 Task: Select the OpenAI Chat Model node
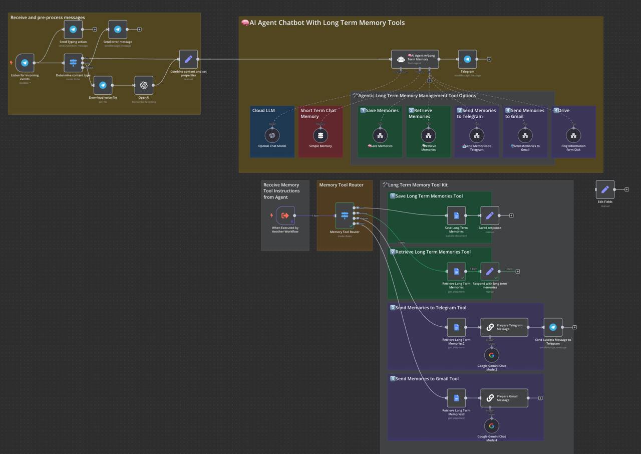[x=272, y=135]
